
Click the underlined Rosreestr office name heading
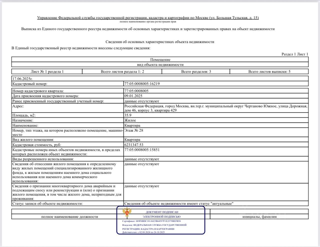tap(148, 18)
